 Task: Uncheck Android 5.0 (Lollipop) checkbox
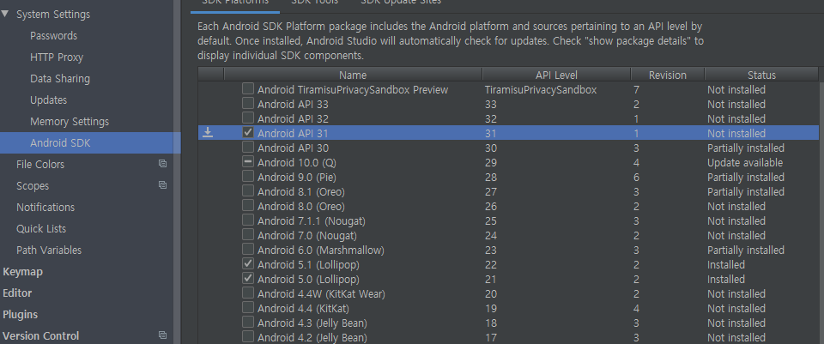pyautogui.click(x=248, y=278)
